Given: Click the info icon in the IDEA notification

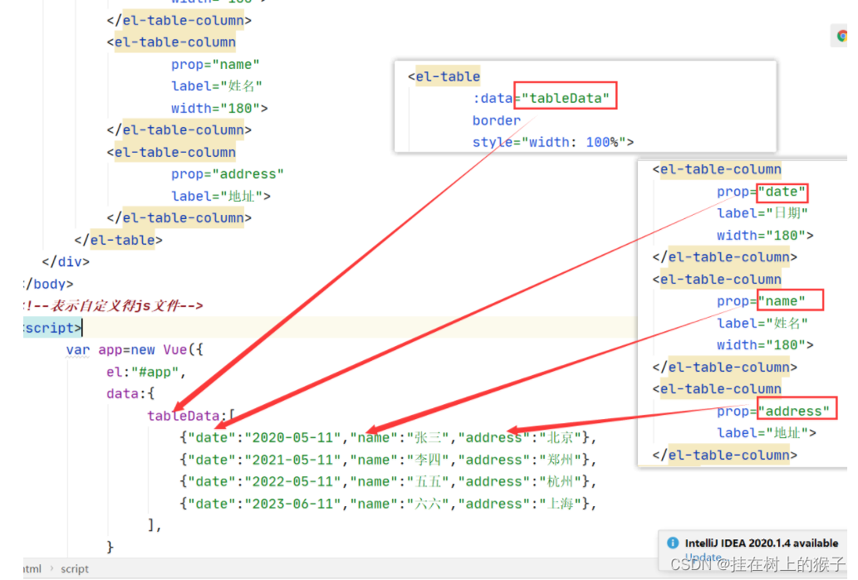Looking at the screenshot, I should click(x=673, y=543).
